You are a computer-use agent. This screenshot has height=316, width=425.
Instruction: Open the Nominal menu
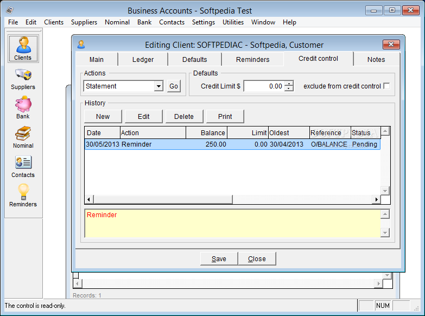pos(117,22)
